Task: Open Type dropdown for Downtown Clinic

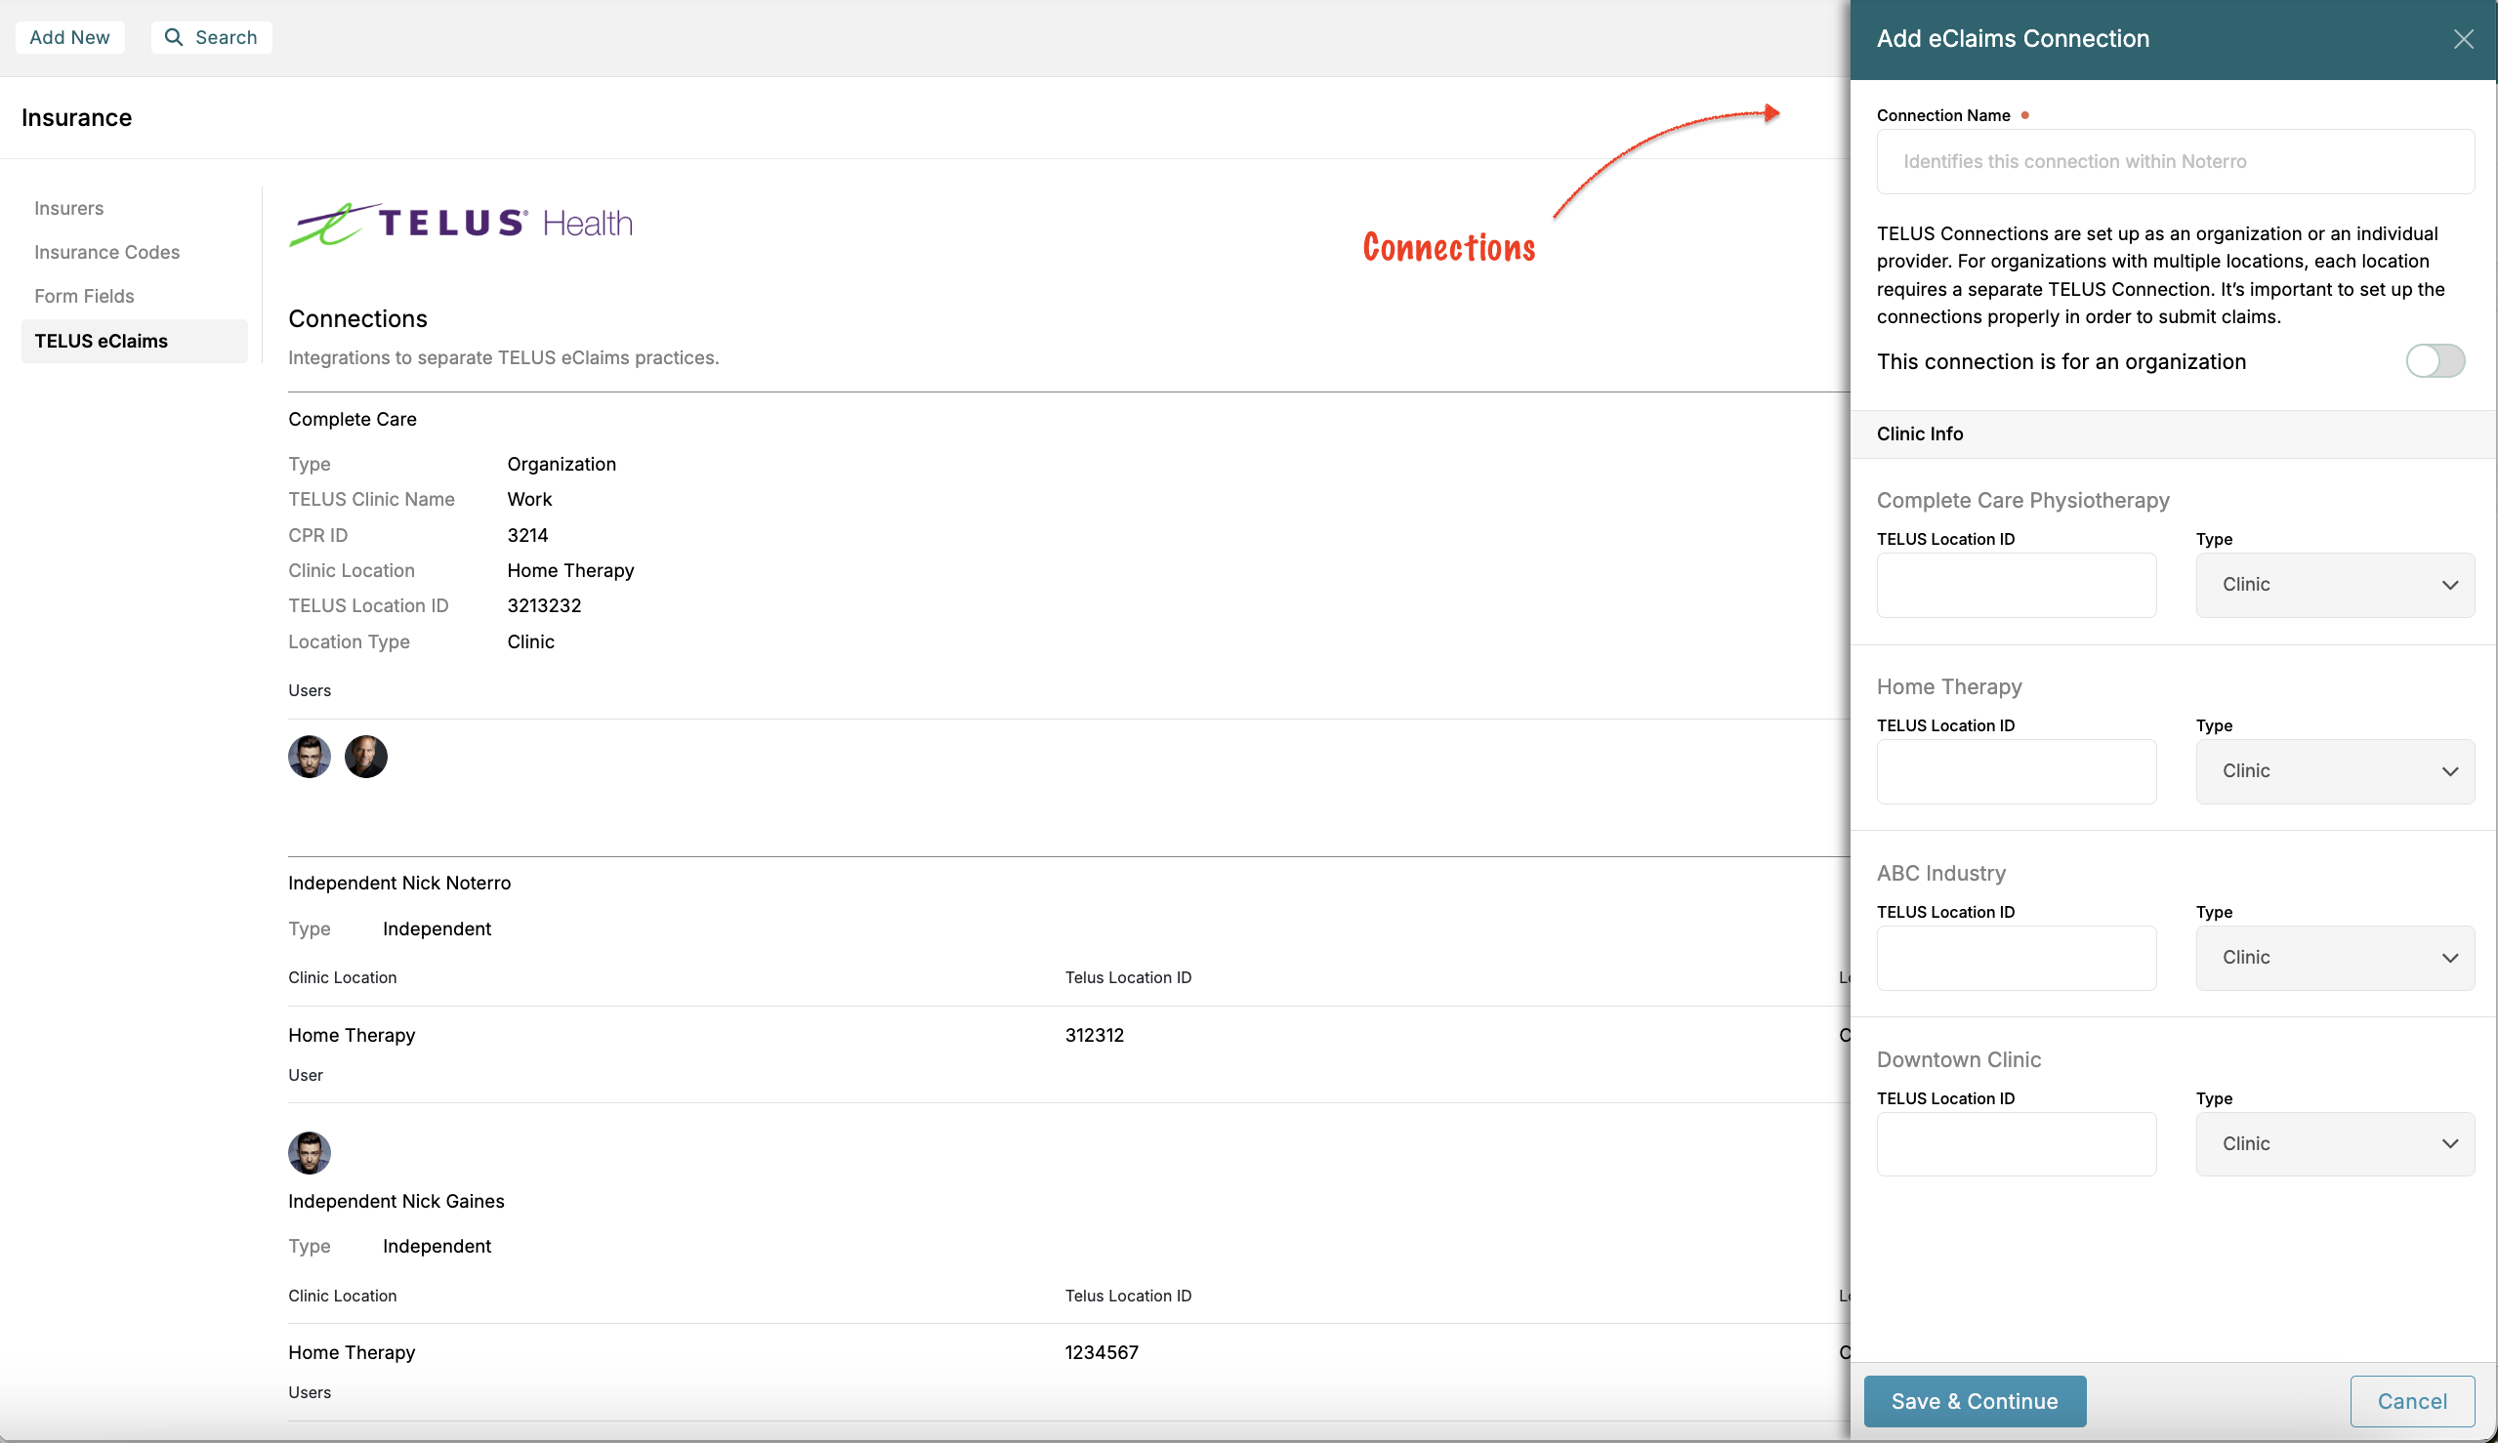Action: coord(2335,1143)
